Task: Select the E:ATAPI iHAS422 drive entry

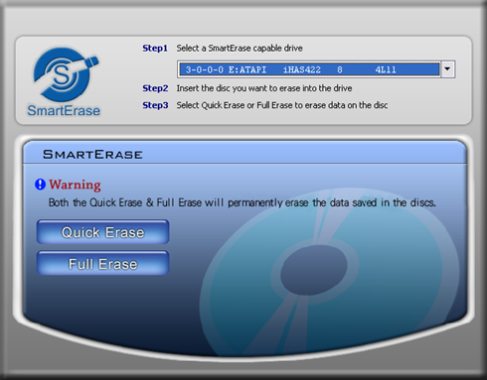Action: coord(309,69)
